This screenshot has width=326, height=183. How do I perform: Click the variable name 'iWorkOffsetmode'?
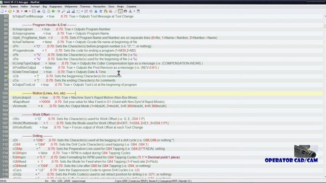25,123
